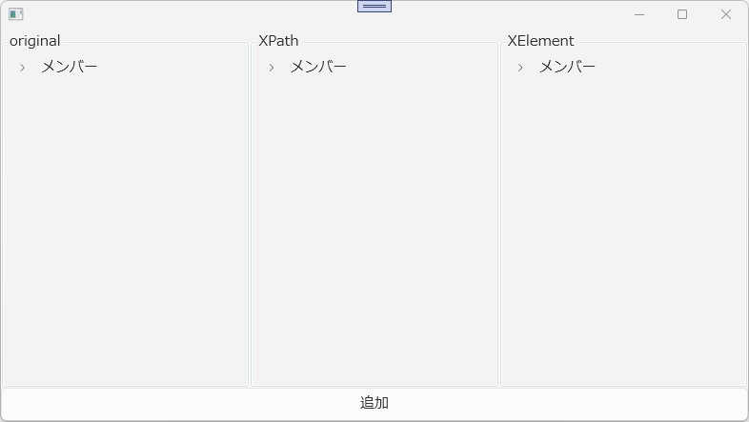Minimize the window
The width and height of the screenshot is (749, 422).
coord(639,15)
